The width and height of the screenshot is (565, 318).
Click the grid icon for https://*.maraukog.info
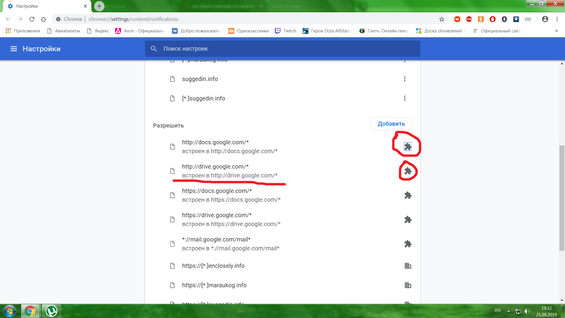(x=408, y=285)
